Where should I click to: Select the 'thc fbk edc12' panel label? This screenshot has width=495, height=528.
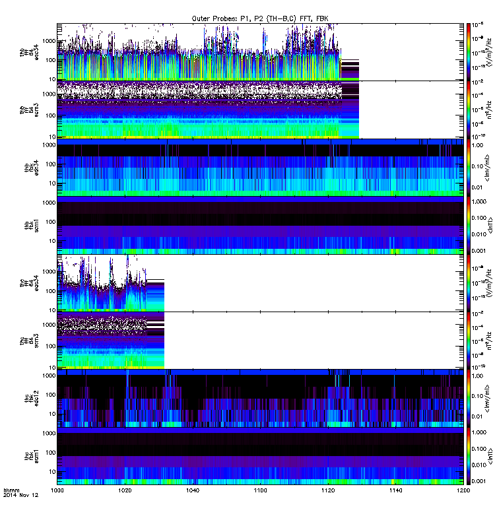(32, 399)
